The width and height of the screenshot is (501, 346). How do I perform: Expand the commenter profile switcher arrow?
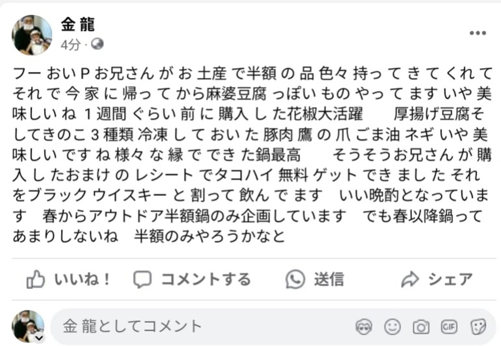click(x=39, y=337)
